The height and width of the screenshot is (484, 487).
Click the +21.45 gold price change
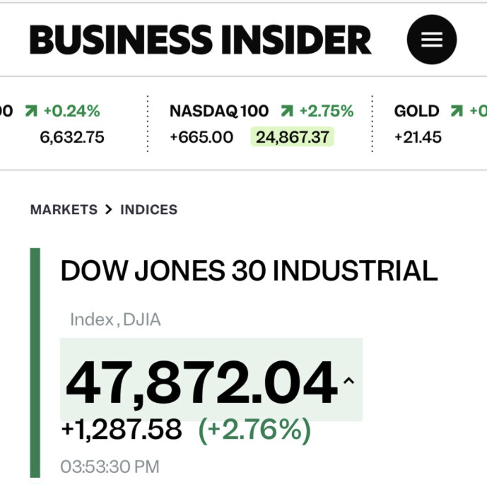tap(418, 137)
